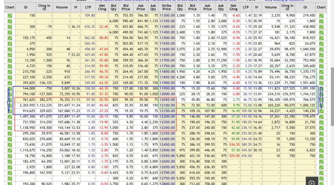Open calls chart icon for strike 12400.00
This screenshot has height=185, width=334.
10,139
